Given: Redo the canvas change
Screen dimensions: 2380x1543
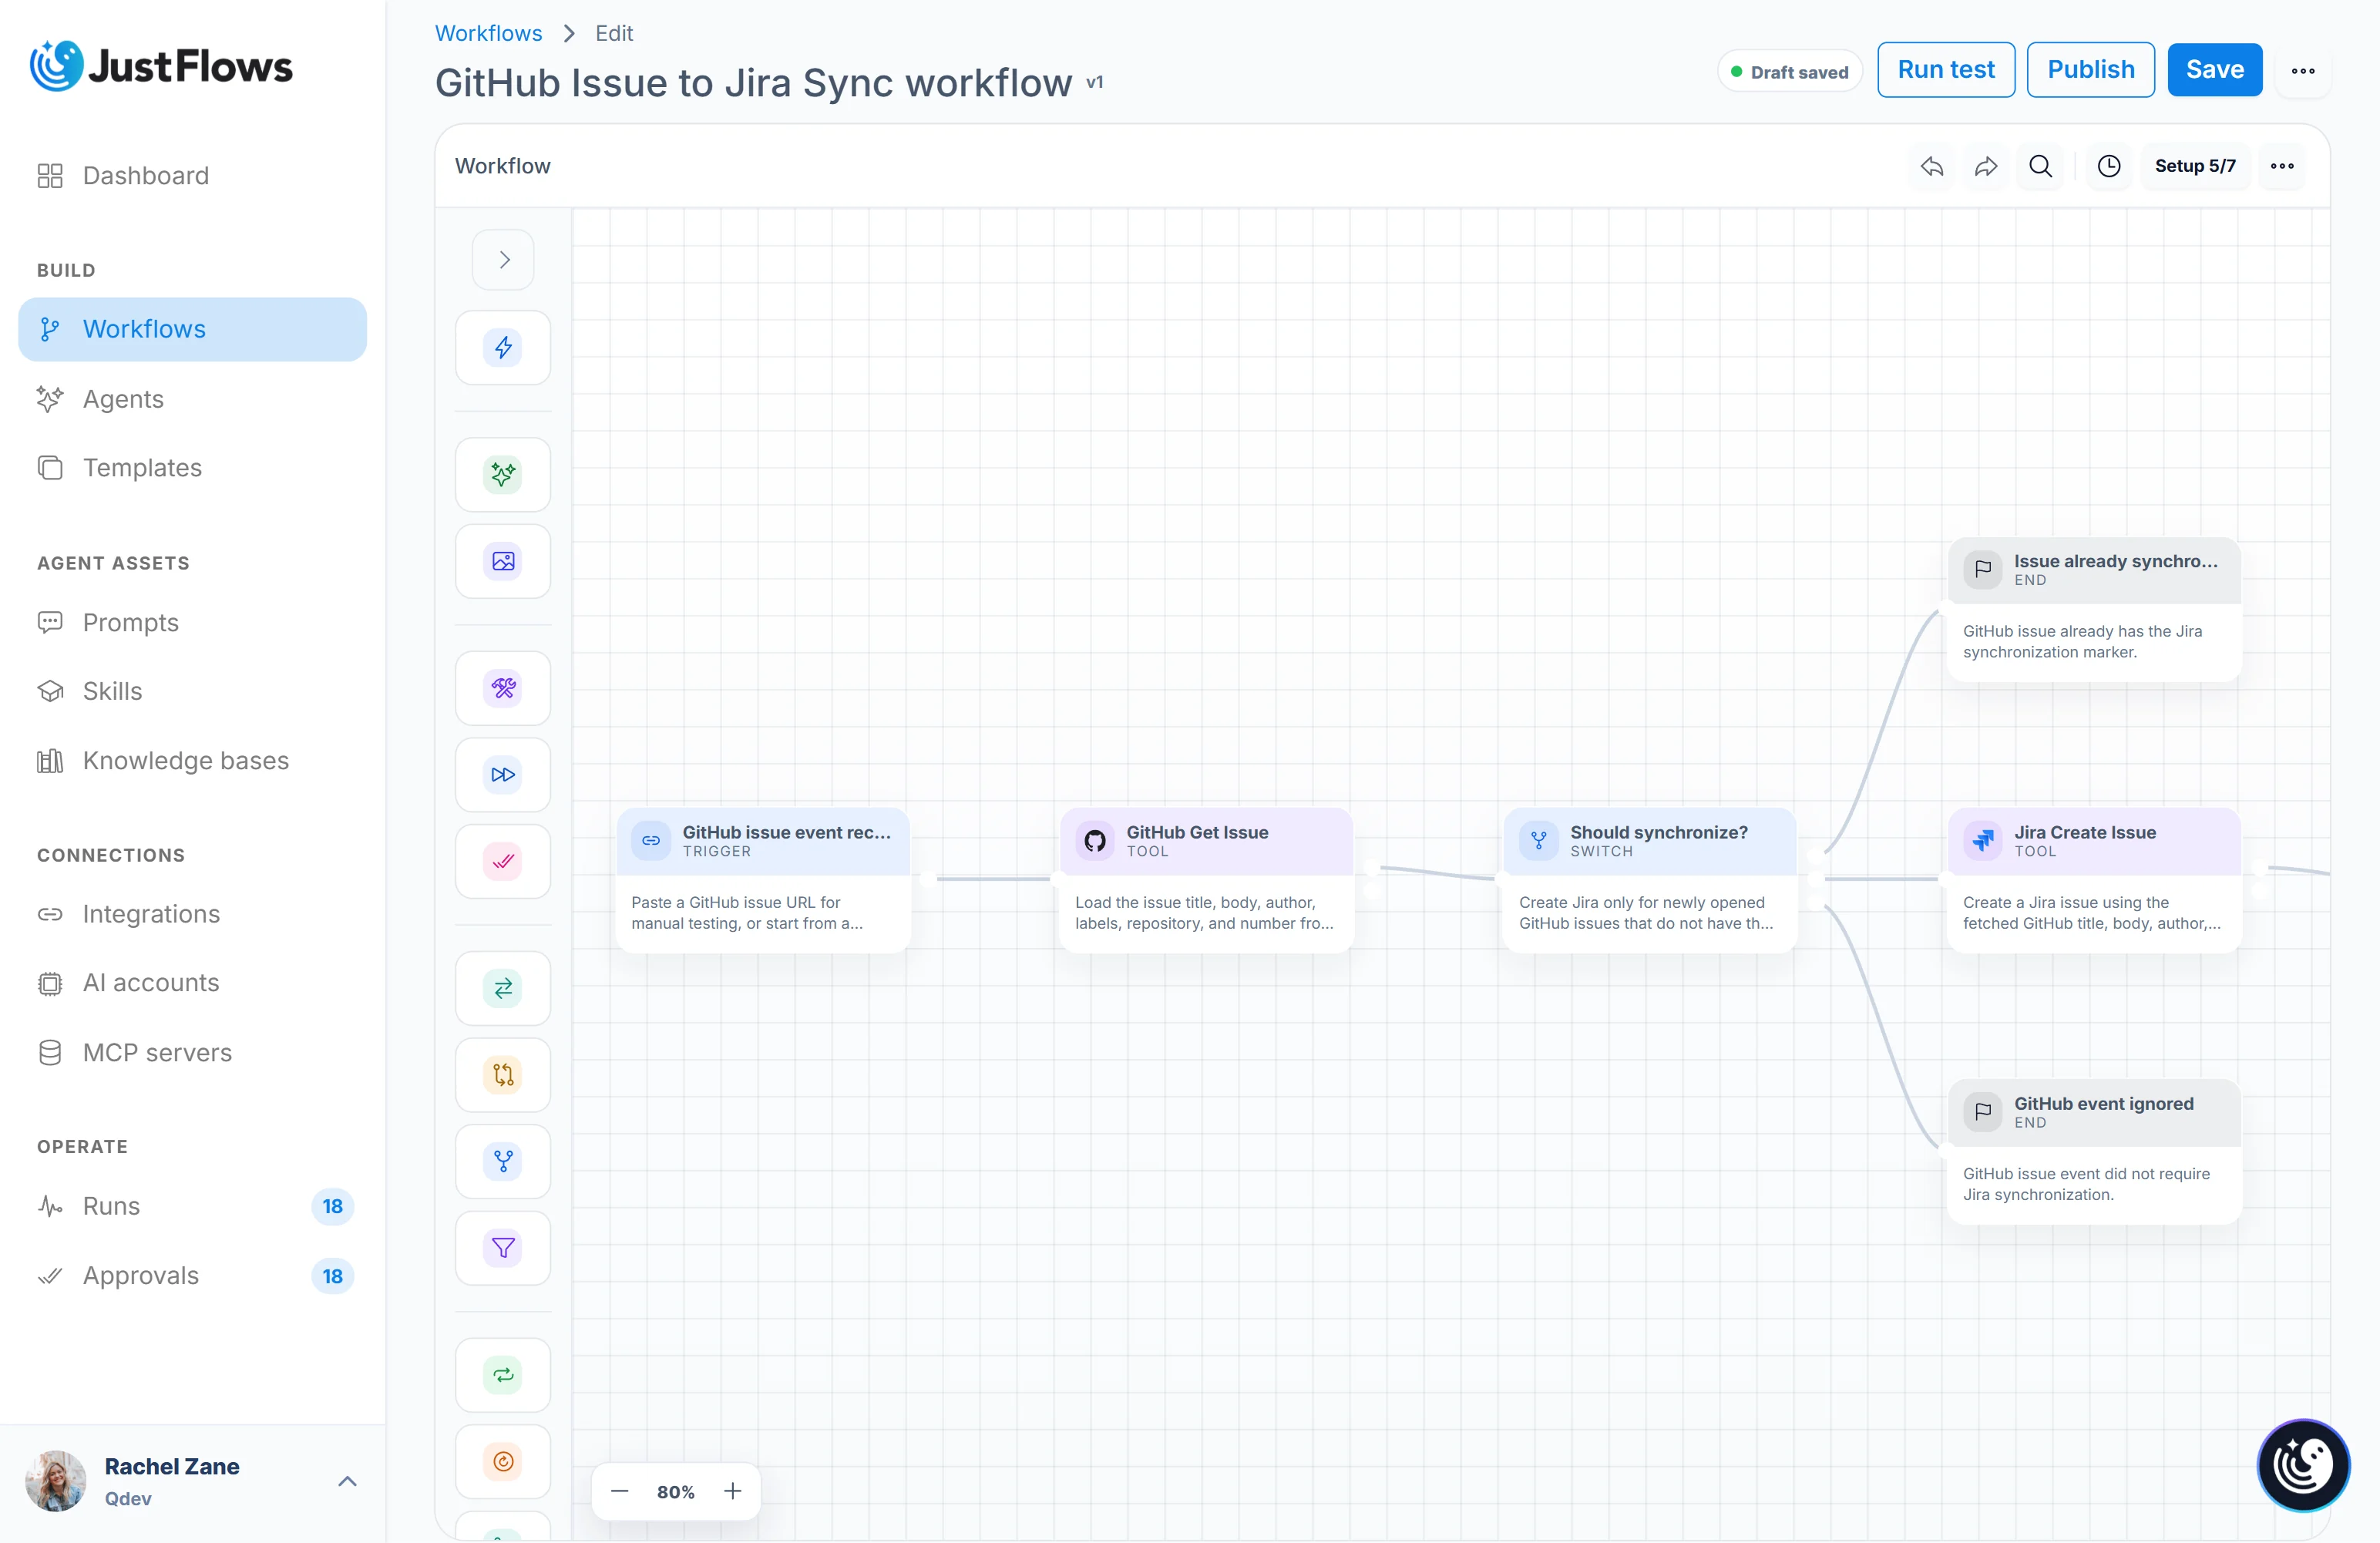Looking at the screenshot, I should (x=1986, y=166).
